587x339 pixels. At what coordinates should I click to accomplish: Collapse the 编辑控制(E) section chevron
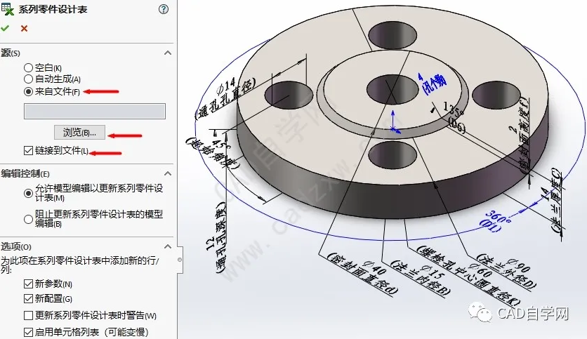168,173
